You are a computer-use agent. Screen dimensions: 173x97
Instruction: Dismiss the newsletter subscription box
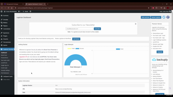pyautogui.click(x=136, y=24)
